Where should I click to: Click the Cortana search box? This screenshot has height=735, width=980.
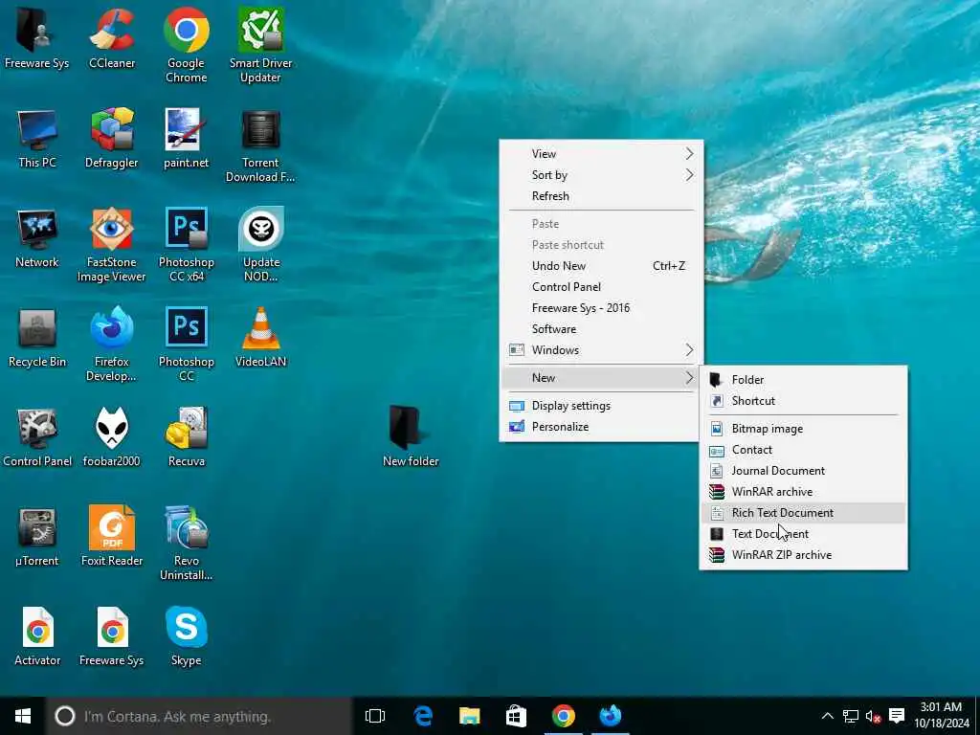pos(199,716)
